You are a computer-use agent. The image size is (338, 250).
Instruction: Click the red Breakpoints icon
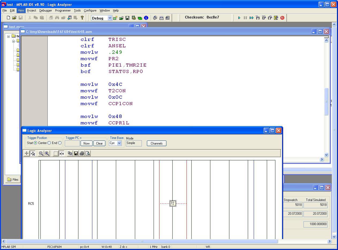click(282, 18)
